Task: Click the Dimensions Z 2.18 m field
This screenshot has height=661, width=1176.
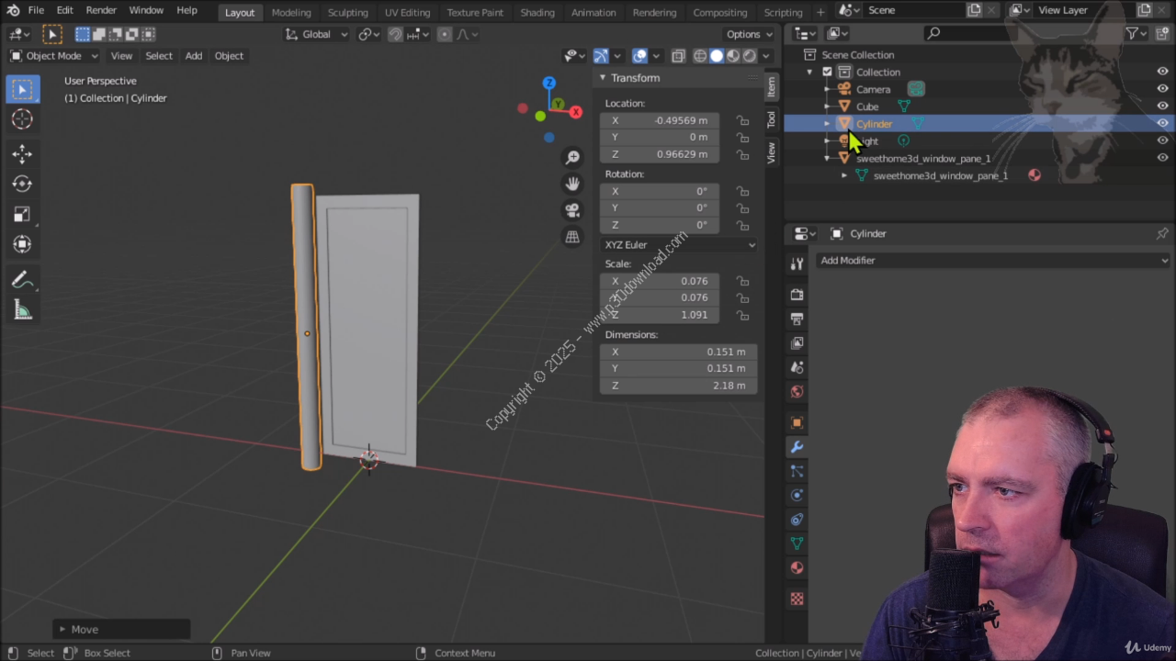Action: coord(678,386)
